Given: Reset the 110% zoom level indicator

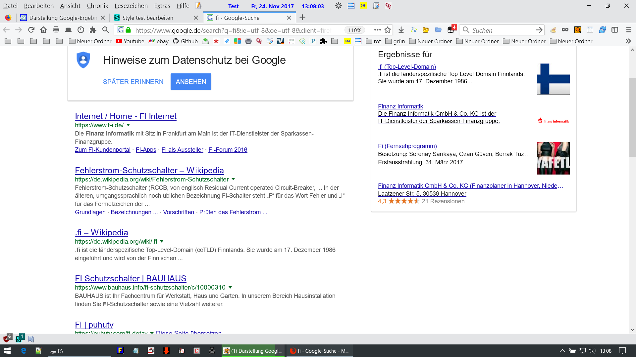Looking at the screenshot, I should 354,30.
